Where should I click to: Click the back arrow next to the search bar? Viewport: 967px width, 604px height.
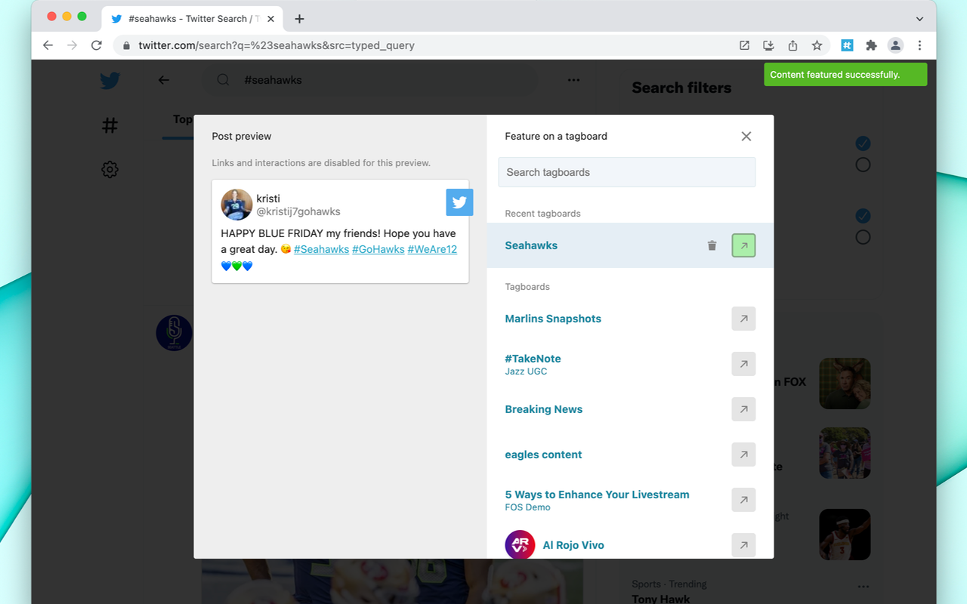pos(163,80)
